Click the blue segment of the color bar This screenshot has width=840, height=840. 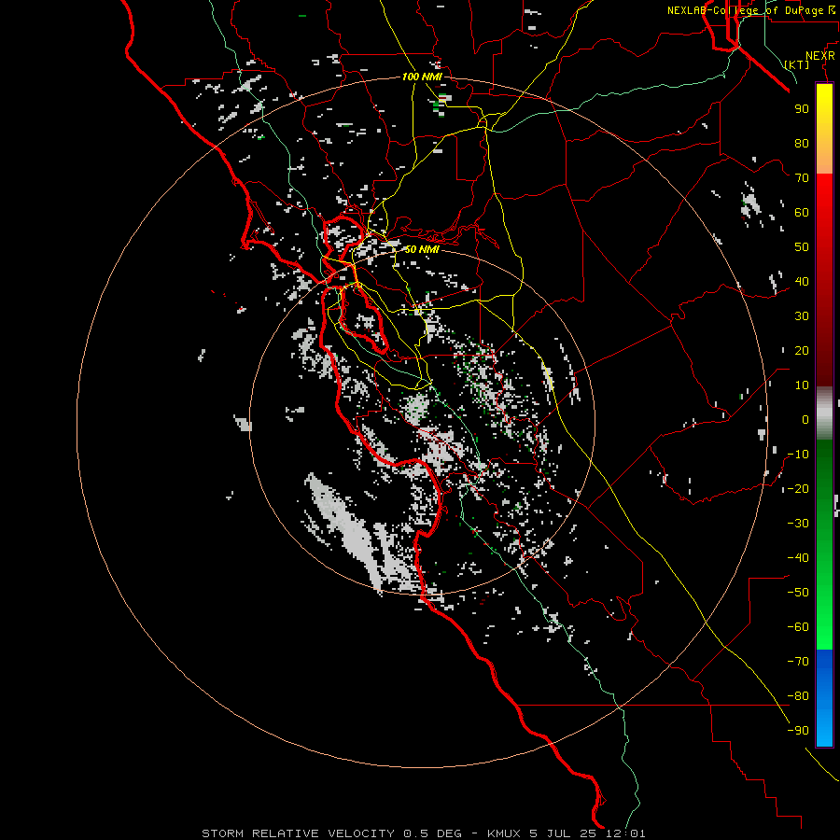point(824,698)
